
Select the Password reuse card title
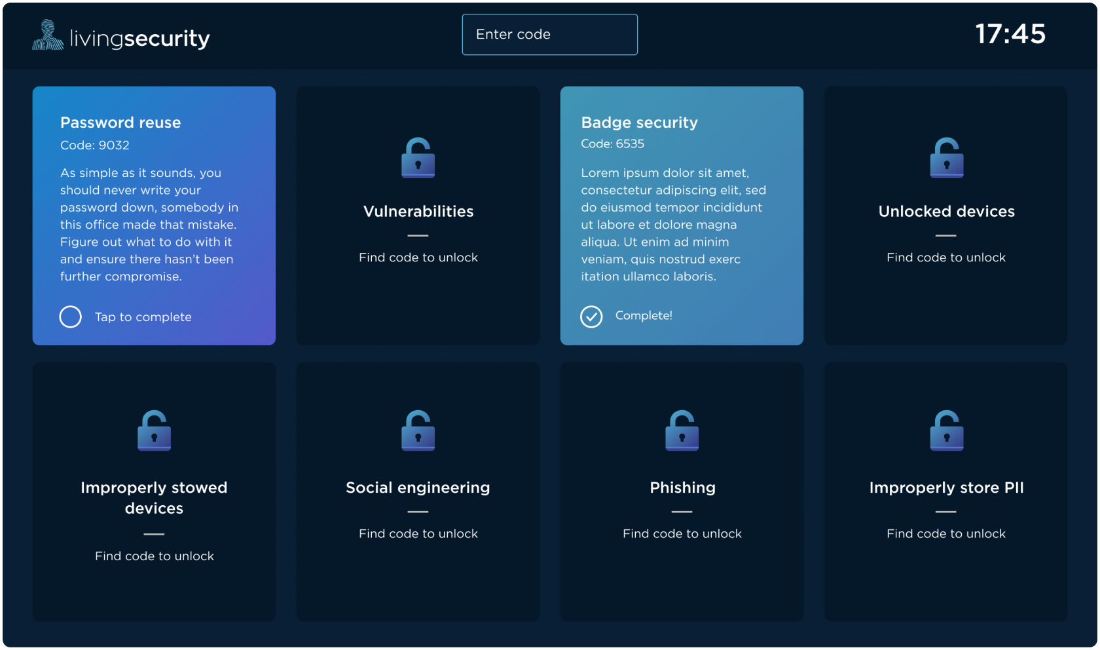coord(120,123)
